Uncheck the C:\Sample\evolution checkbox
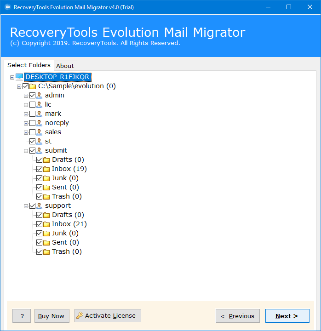The height and width of the screenshot is (331, 321). pyautogui.click(x=26, y=86)
